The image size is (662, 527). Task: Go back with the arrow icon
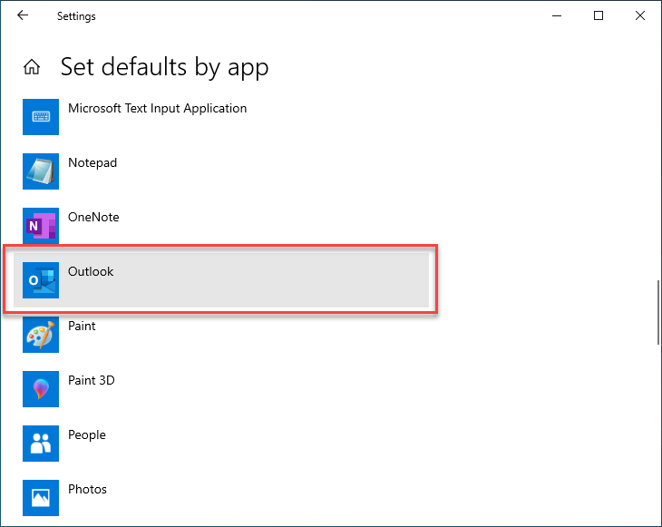click(x=23, y=15)
